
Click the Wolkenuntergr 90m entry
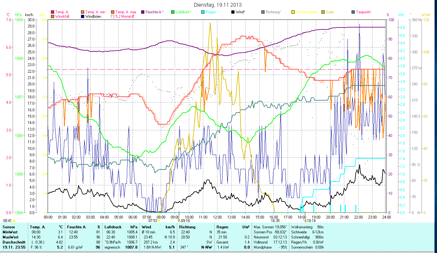tap(307, 227)
